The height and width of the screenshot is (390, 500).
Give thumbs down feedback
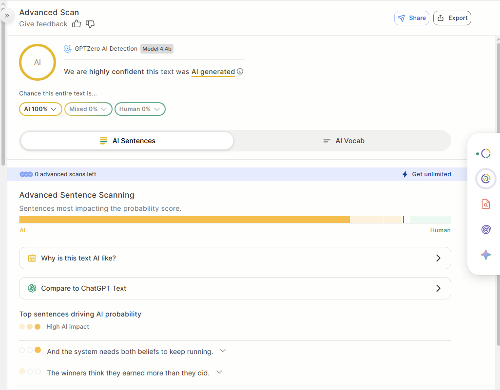coord(90,24)
